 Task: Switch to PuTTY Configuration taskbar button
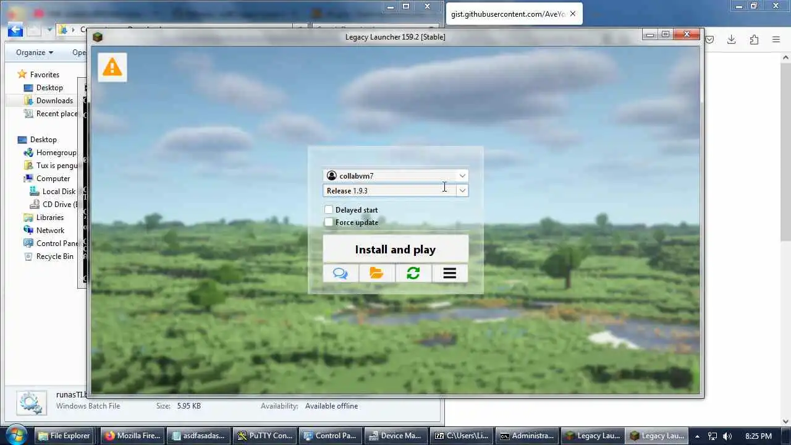point(264,436)
